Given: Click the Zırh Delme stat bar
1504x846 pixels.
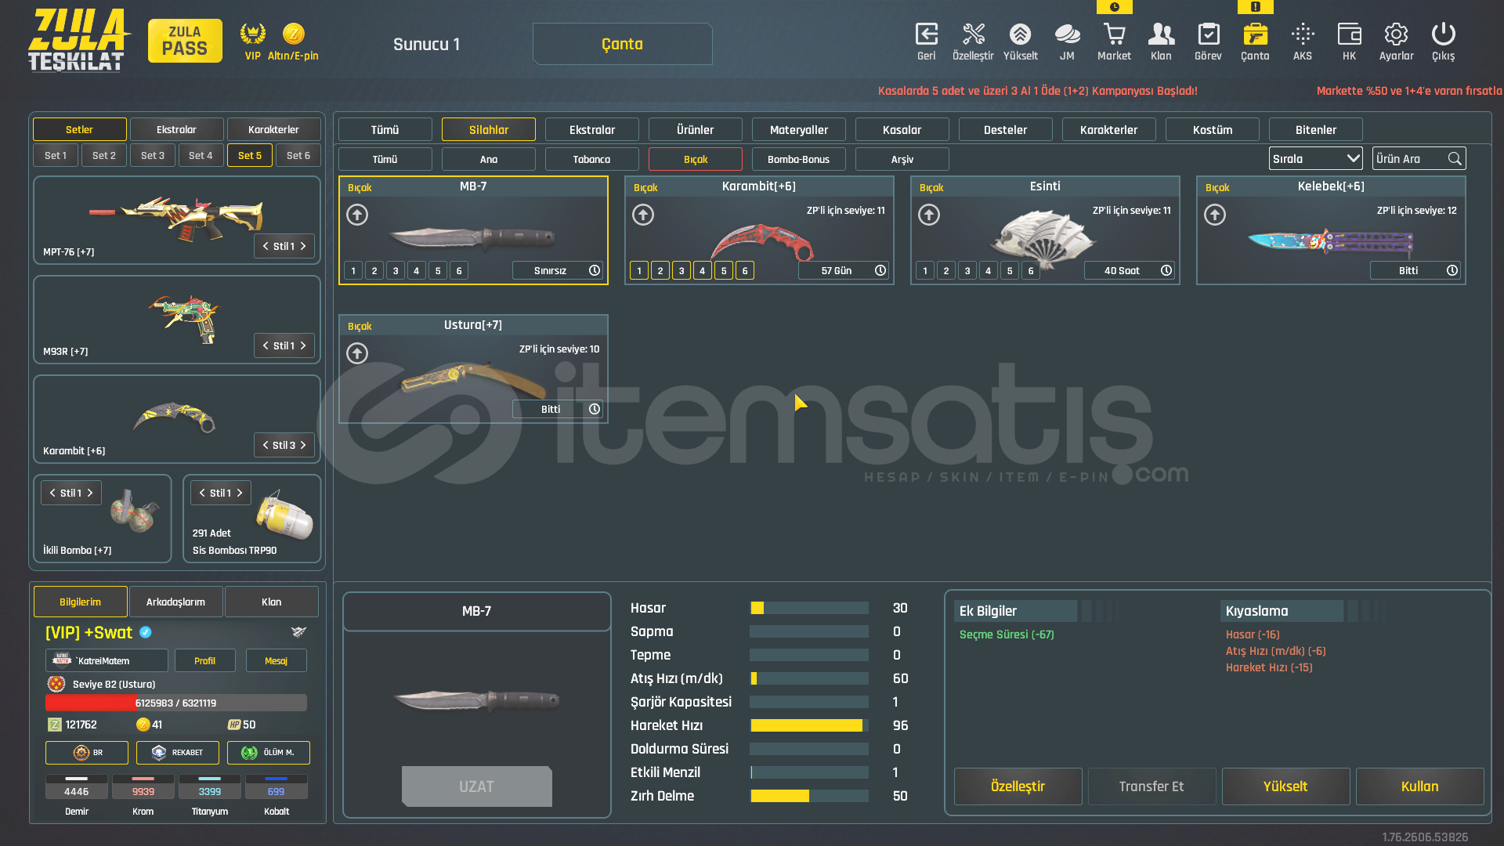Looking at the screenshot, I should (809, 796).
